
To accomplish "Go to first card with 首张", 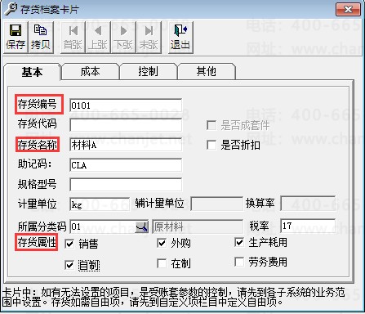I will click(x=73, y=37).
